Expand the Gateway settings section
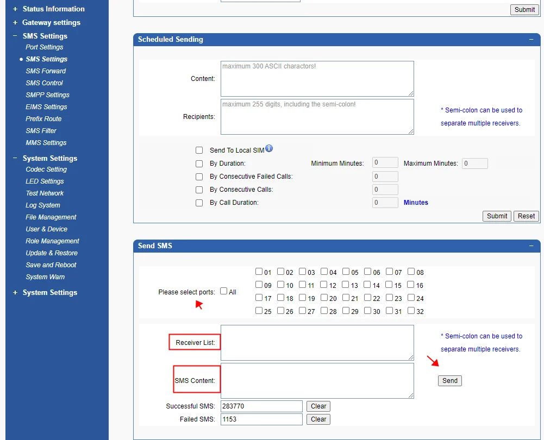The image size is (544, 440). (15, 22)
